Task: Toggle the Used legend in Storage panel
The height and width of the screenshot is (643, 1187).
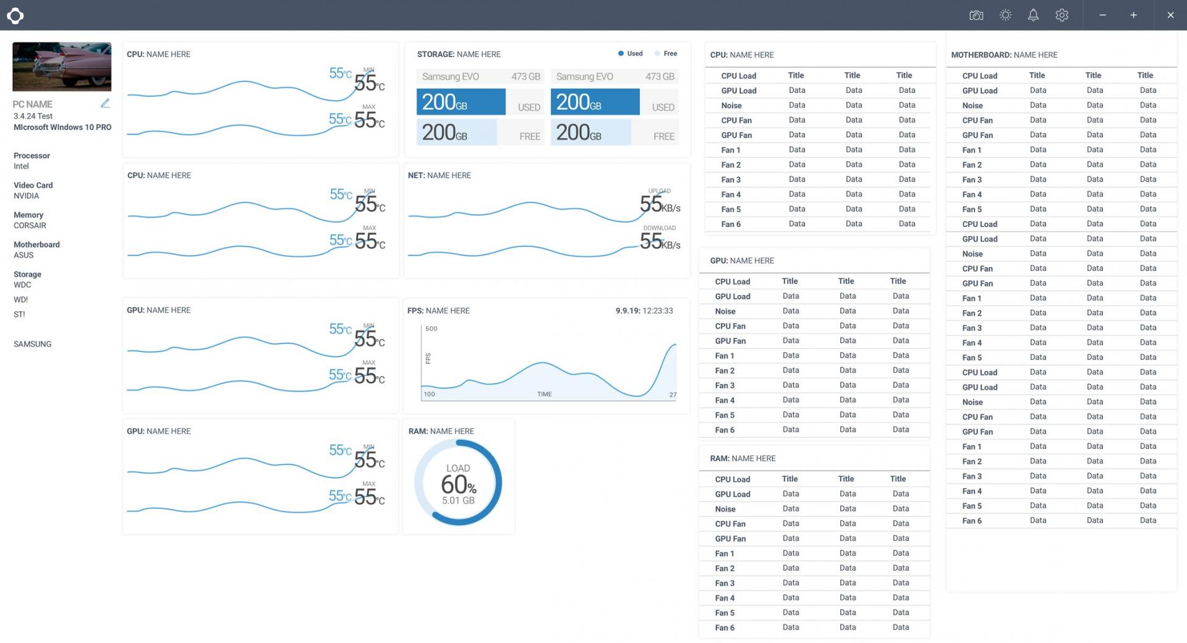Action: coord(630,54)
